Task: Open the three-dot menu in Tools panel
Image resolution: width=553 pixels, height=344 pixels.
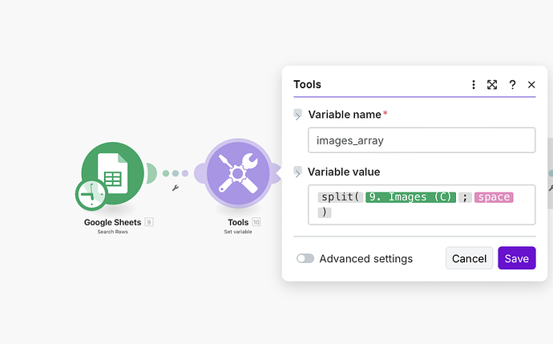Action: [x=474, y=84]
